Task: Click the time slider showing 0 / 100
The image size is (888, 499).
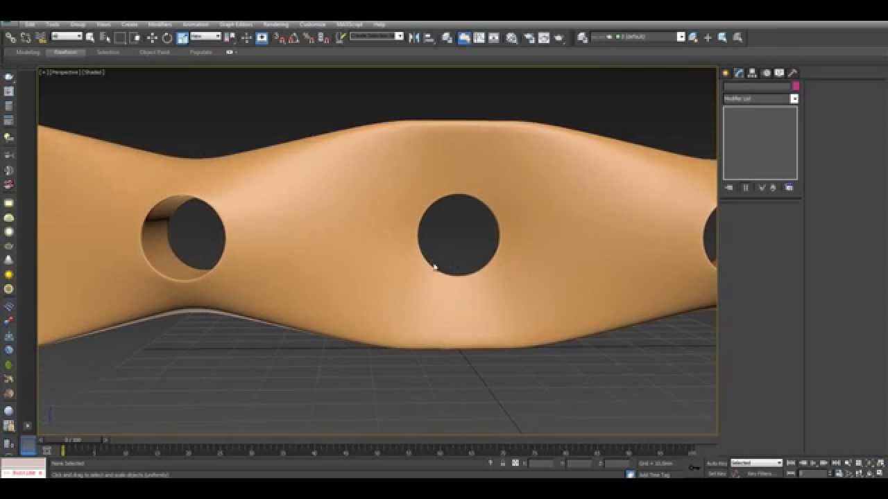Action: tap(73, 440)
